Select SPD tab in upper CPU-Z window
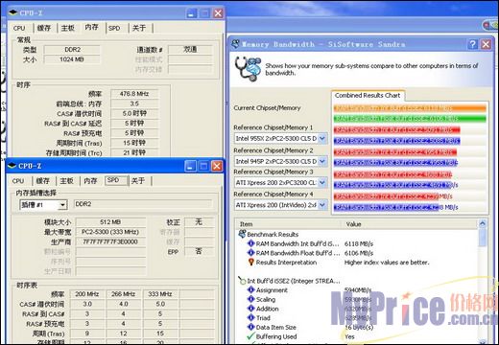Screen dimensions: 499x345 point(114,28)
